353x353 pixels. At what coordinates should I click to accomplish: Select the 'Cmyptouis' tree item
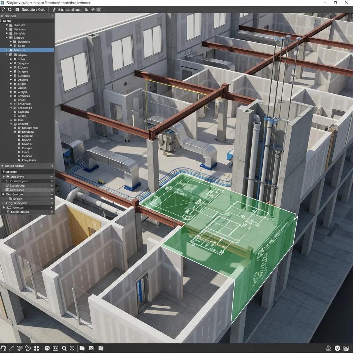pos(29,160)
